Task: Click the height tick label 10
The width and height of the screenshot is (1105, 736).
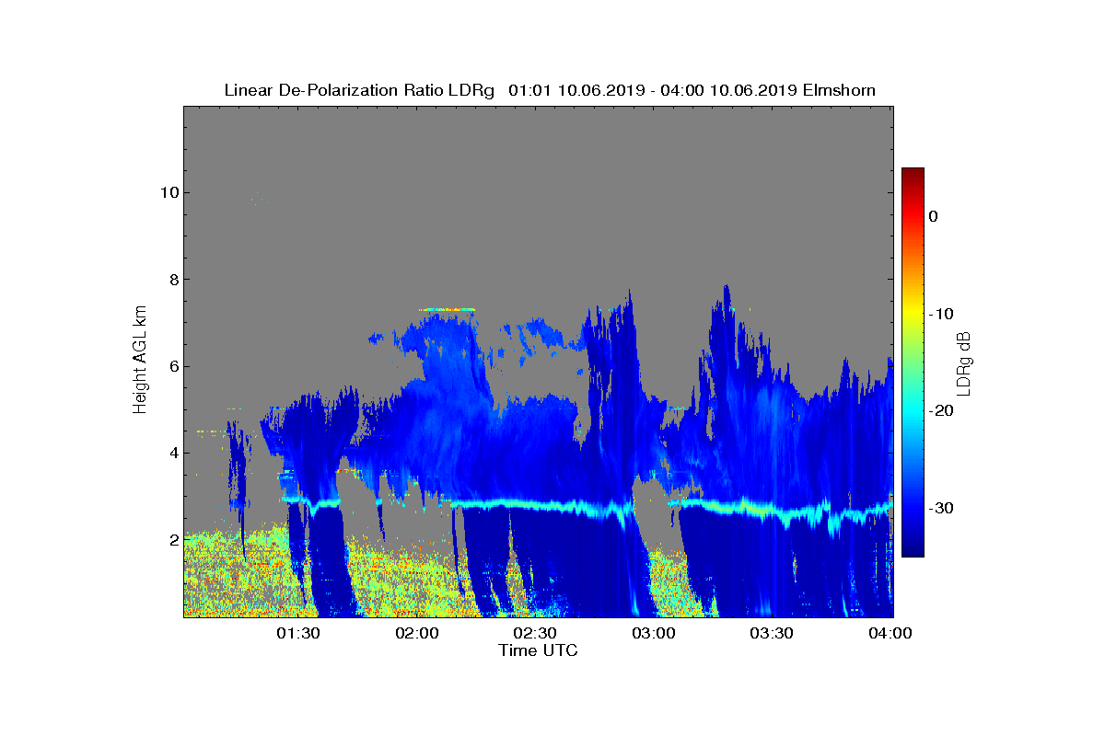Action: 168,192
